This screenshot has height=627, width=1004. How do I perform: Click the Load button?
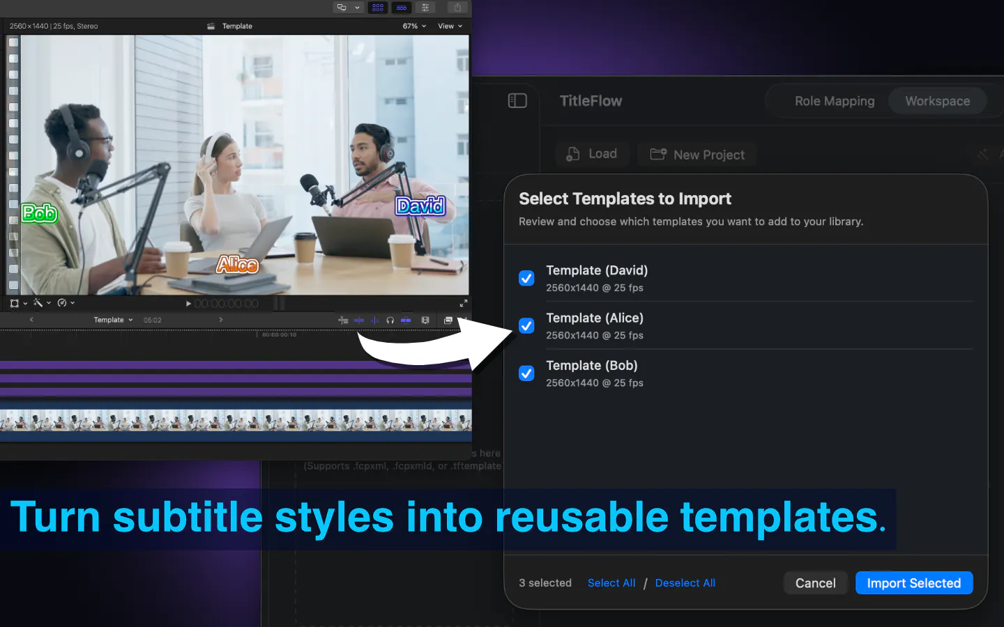(592, 154)
